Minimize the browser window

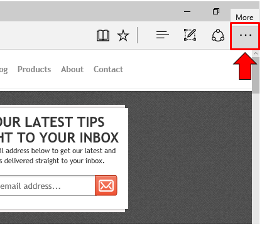pos(187,11)
